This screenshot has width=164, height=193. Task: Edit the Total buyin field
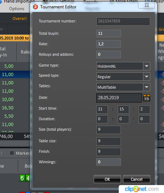(x=109, y=33)
